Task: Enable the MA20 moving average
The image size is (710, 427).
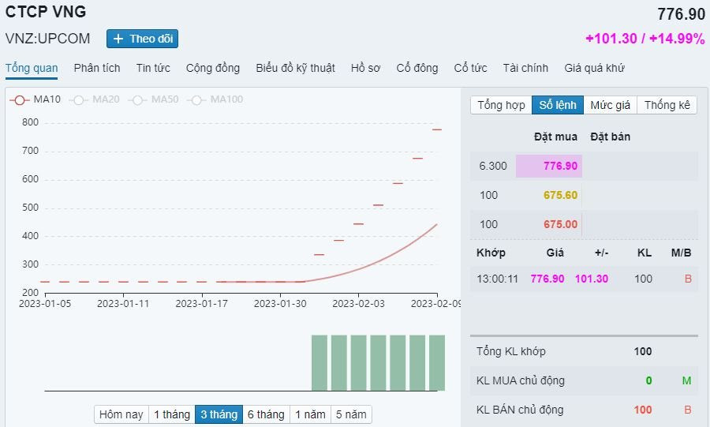Action: (x=95, y=99)
